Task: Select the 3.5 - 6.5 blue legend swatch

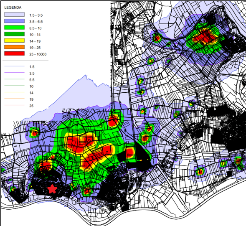Action: click(15, 21)
